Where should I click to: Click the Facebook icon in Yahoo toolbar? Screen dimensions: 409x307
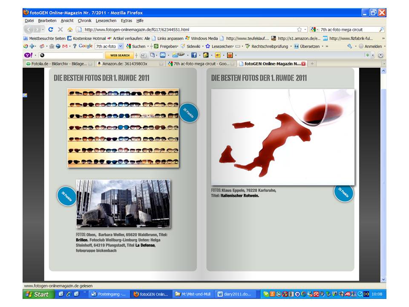click(193, 55)
